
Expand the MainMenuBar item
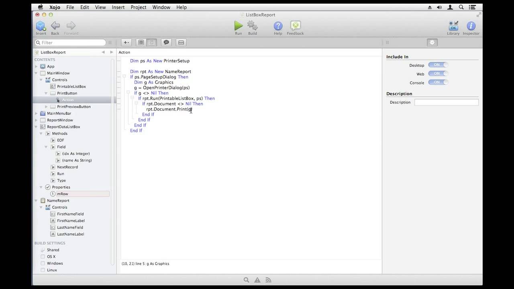coord(36,114)
